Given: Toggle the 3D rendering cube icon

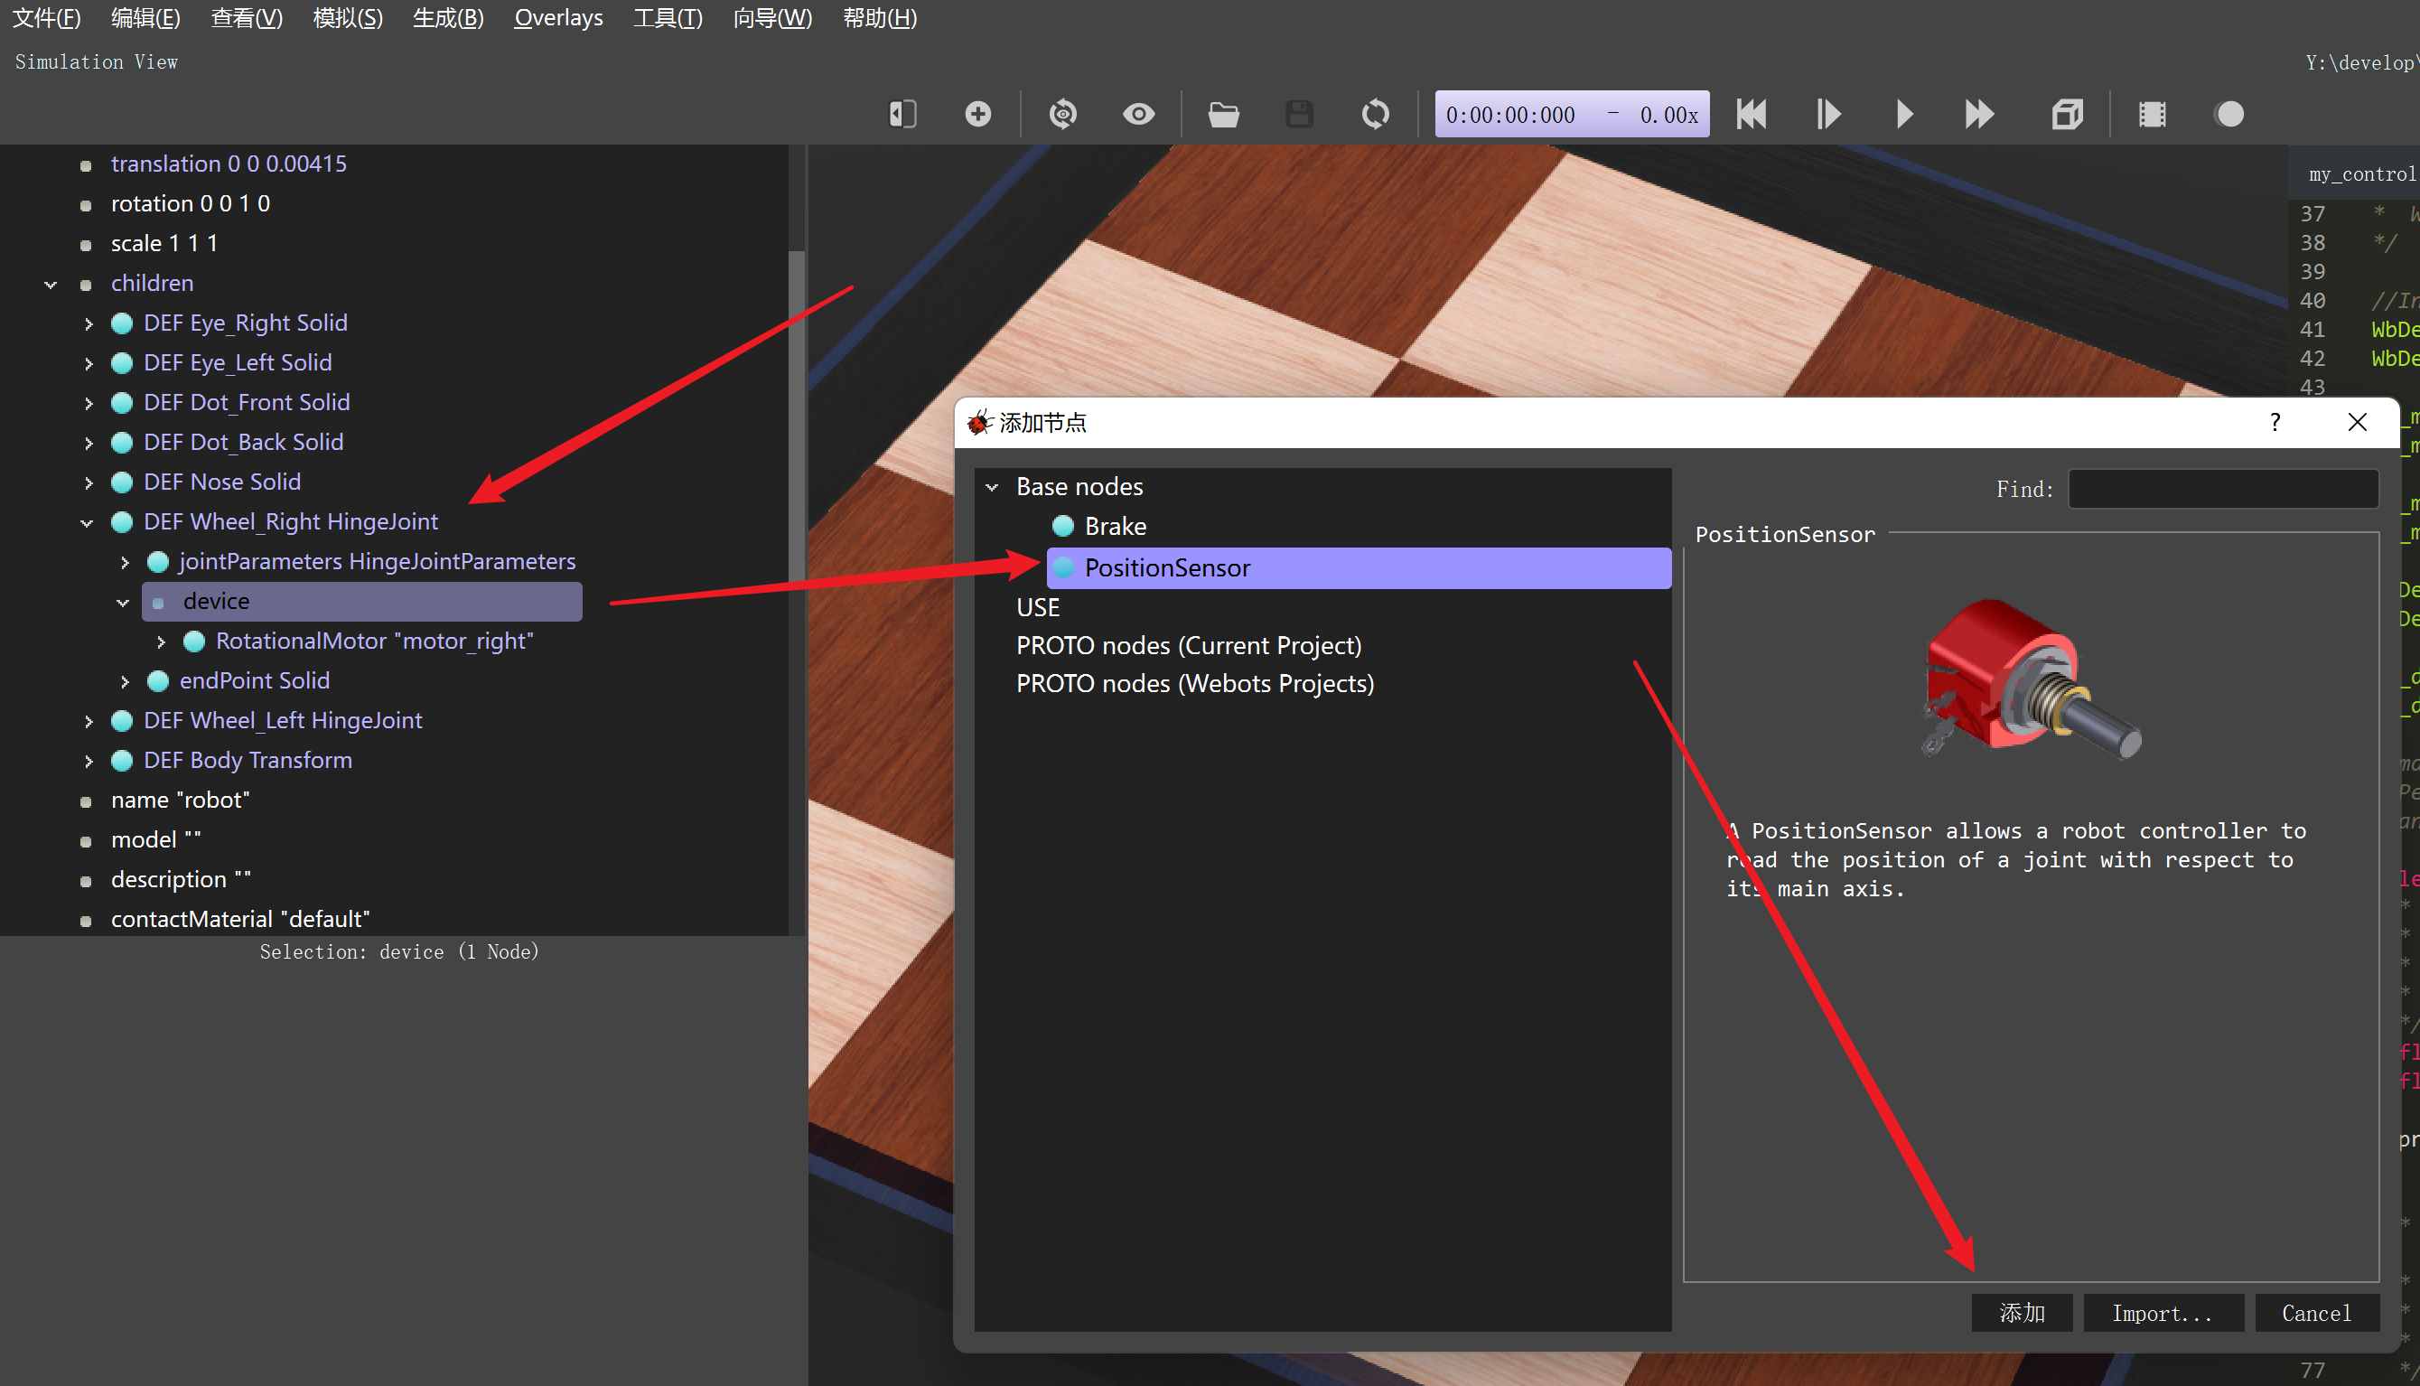Looking at the screenshot, I should [x=2066, y=114].
